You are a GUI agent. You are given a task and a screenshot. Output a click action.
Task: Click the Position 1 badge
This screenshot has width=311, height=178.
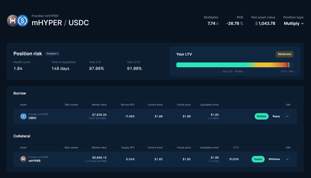click(x=52, y=54)
